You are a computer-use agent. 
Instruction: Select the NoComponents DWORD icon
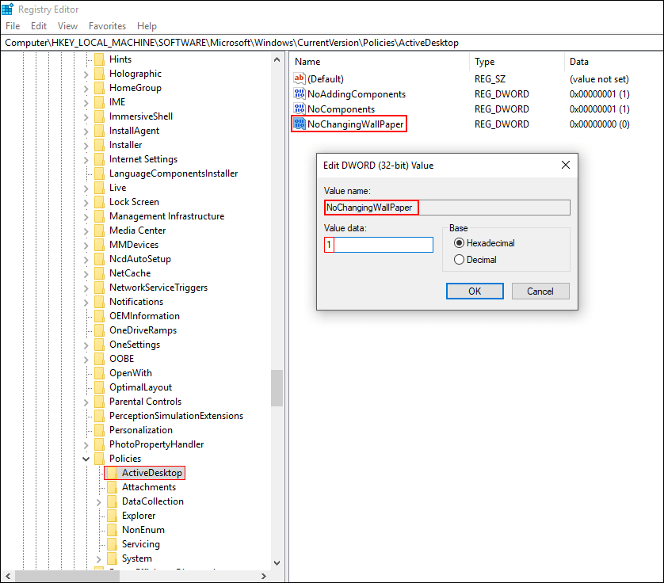coord(300,109)
